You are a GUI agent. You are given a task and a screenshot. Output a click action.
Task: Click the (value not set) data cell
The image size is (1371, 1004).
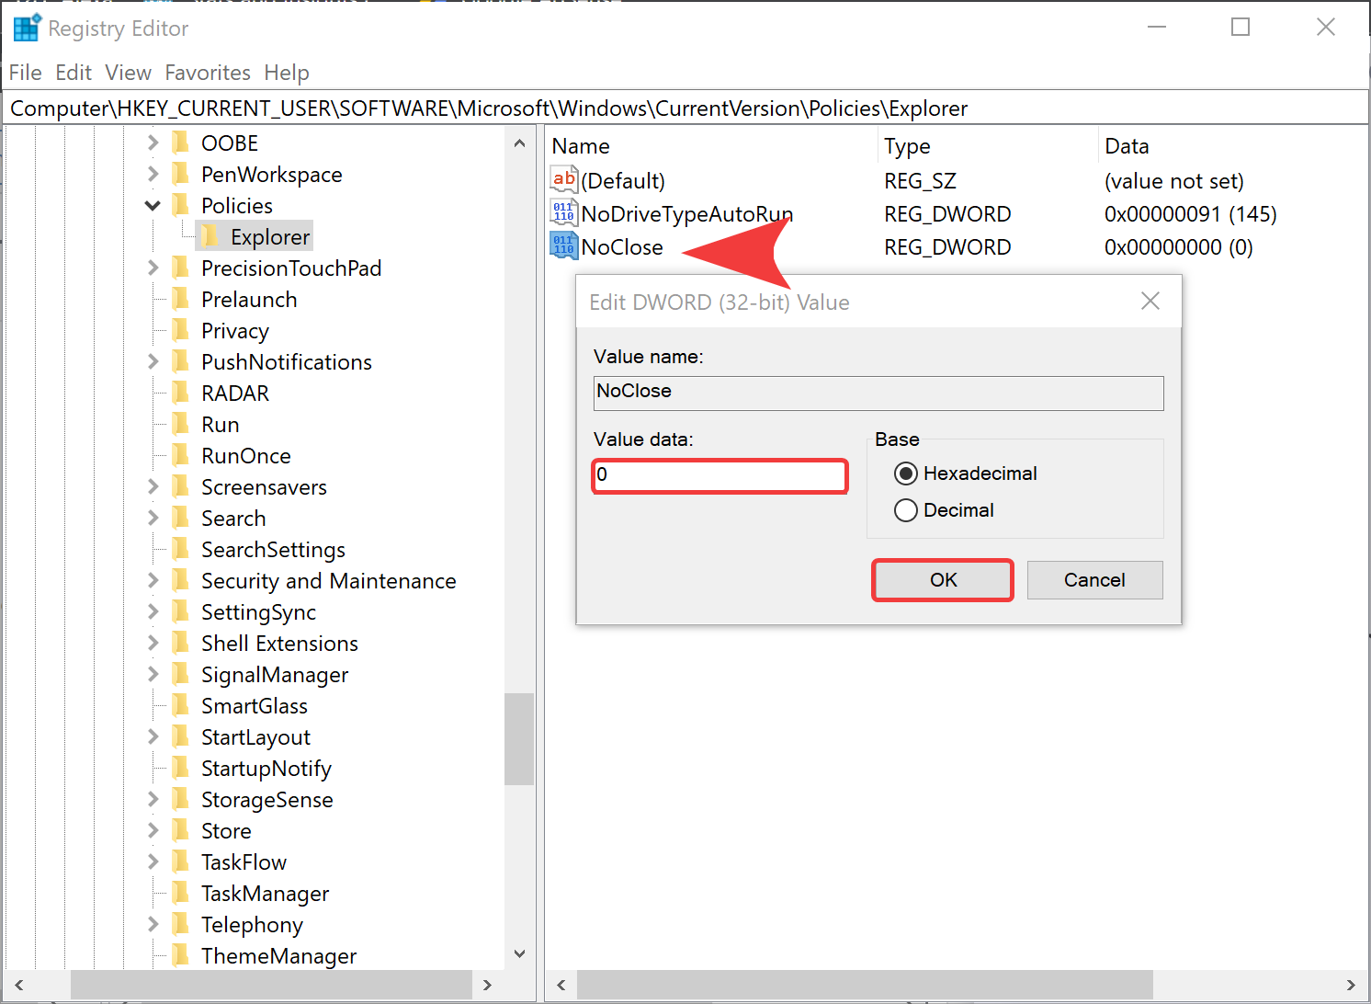[x=1173, y=181]
